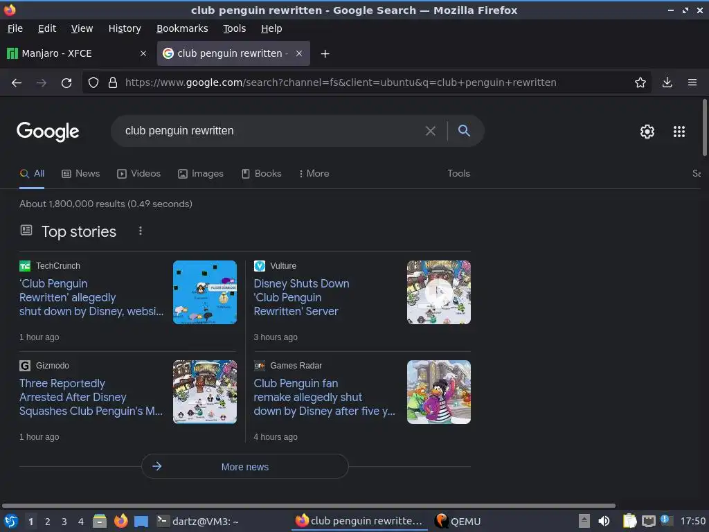This screenshot has height=532, width=709.
Task: Open a new tab with plus button
Action: pyautogui.click(x=325, y=54)
